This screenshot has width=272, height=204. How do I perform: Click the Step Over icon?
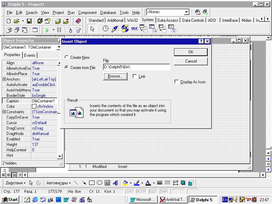[x=78, y=30]
